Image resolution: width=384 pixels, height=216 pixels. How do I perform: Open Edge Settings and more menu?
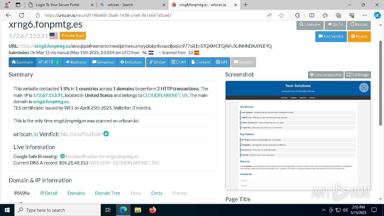(365, 15)
